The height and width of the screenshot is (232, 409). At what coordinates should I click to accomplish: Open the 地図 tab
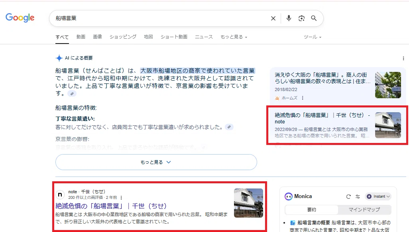[x=148, y=37]
